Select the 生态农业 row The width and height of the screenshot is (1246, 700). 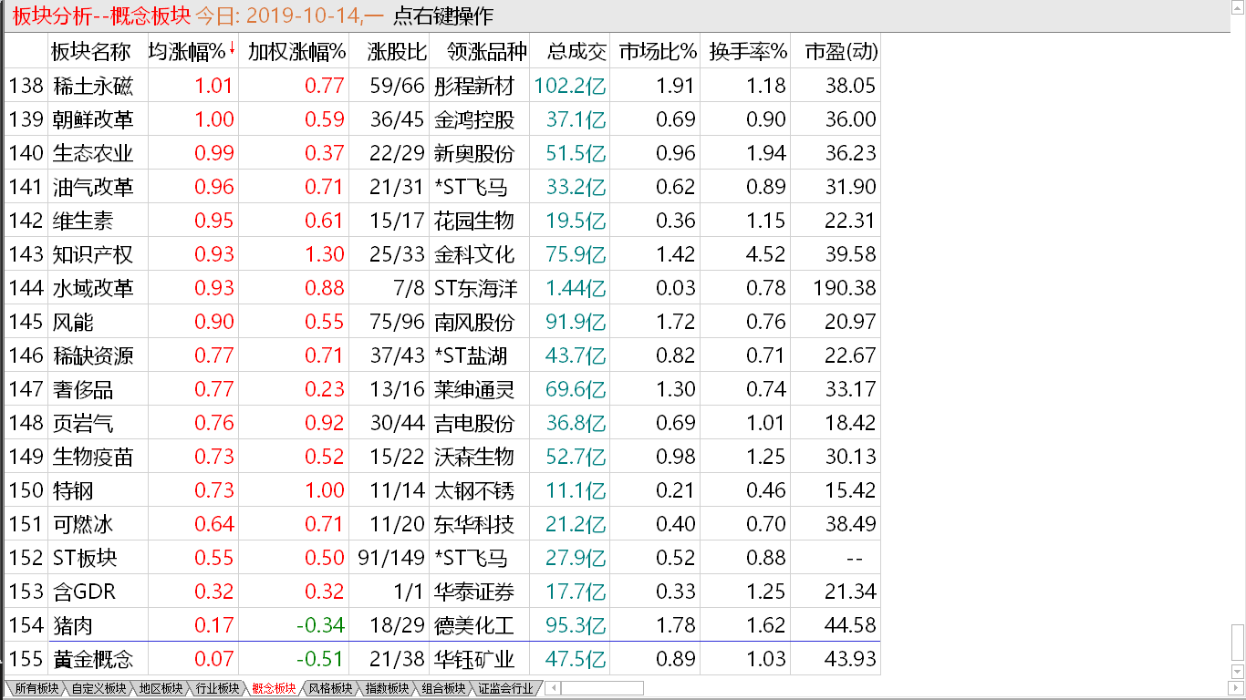click(x=442, y=153)
